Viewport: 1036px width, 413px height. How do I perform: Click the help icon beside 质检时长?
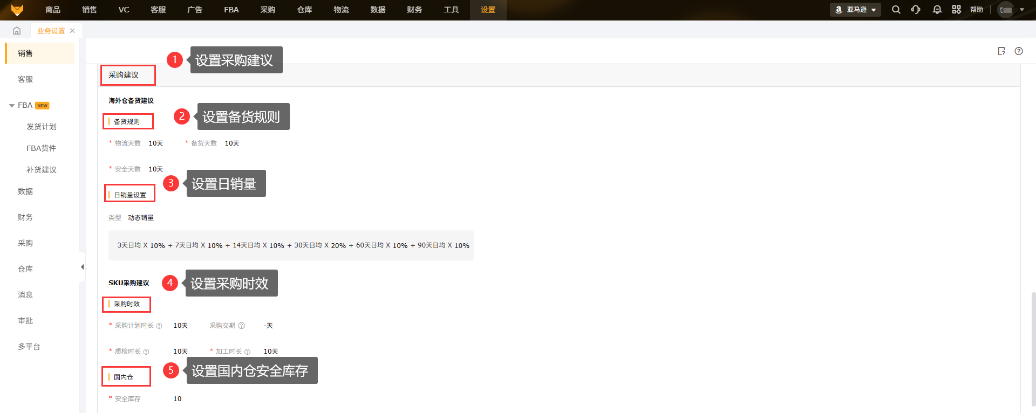(146, 352)
